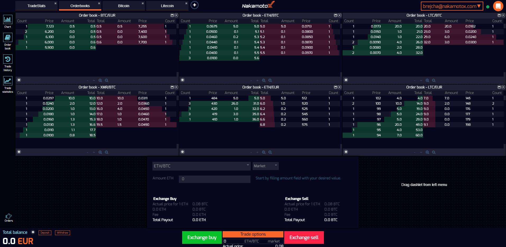506x247 pixels.
Task: Click Price column header in BTC/EUR bids
Action: coord(49,21)
